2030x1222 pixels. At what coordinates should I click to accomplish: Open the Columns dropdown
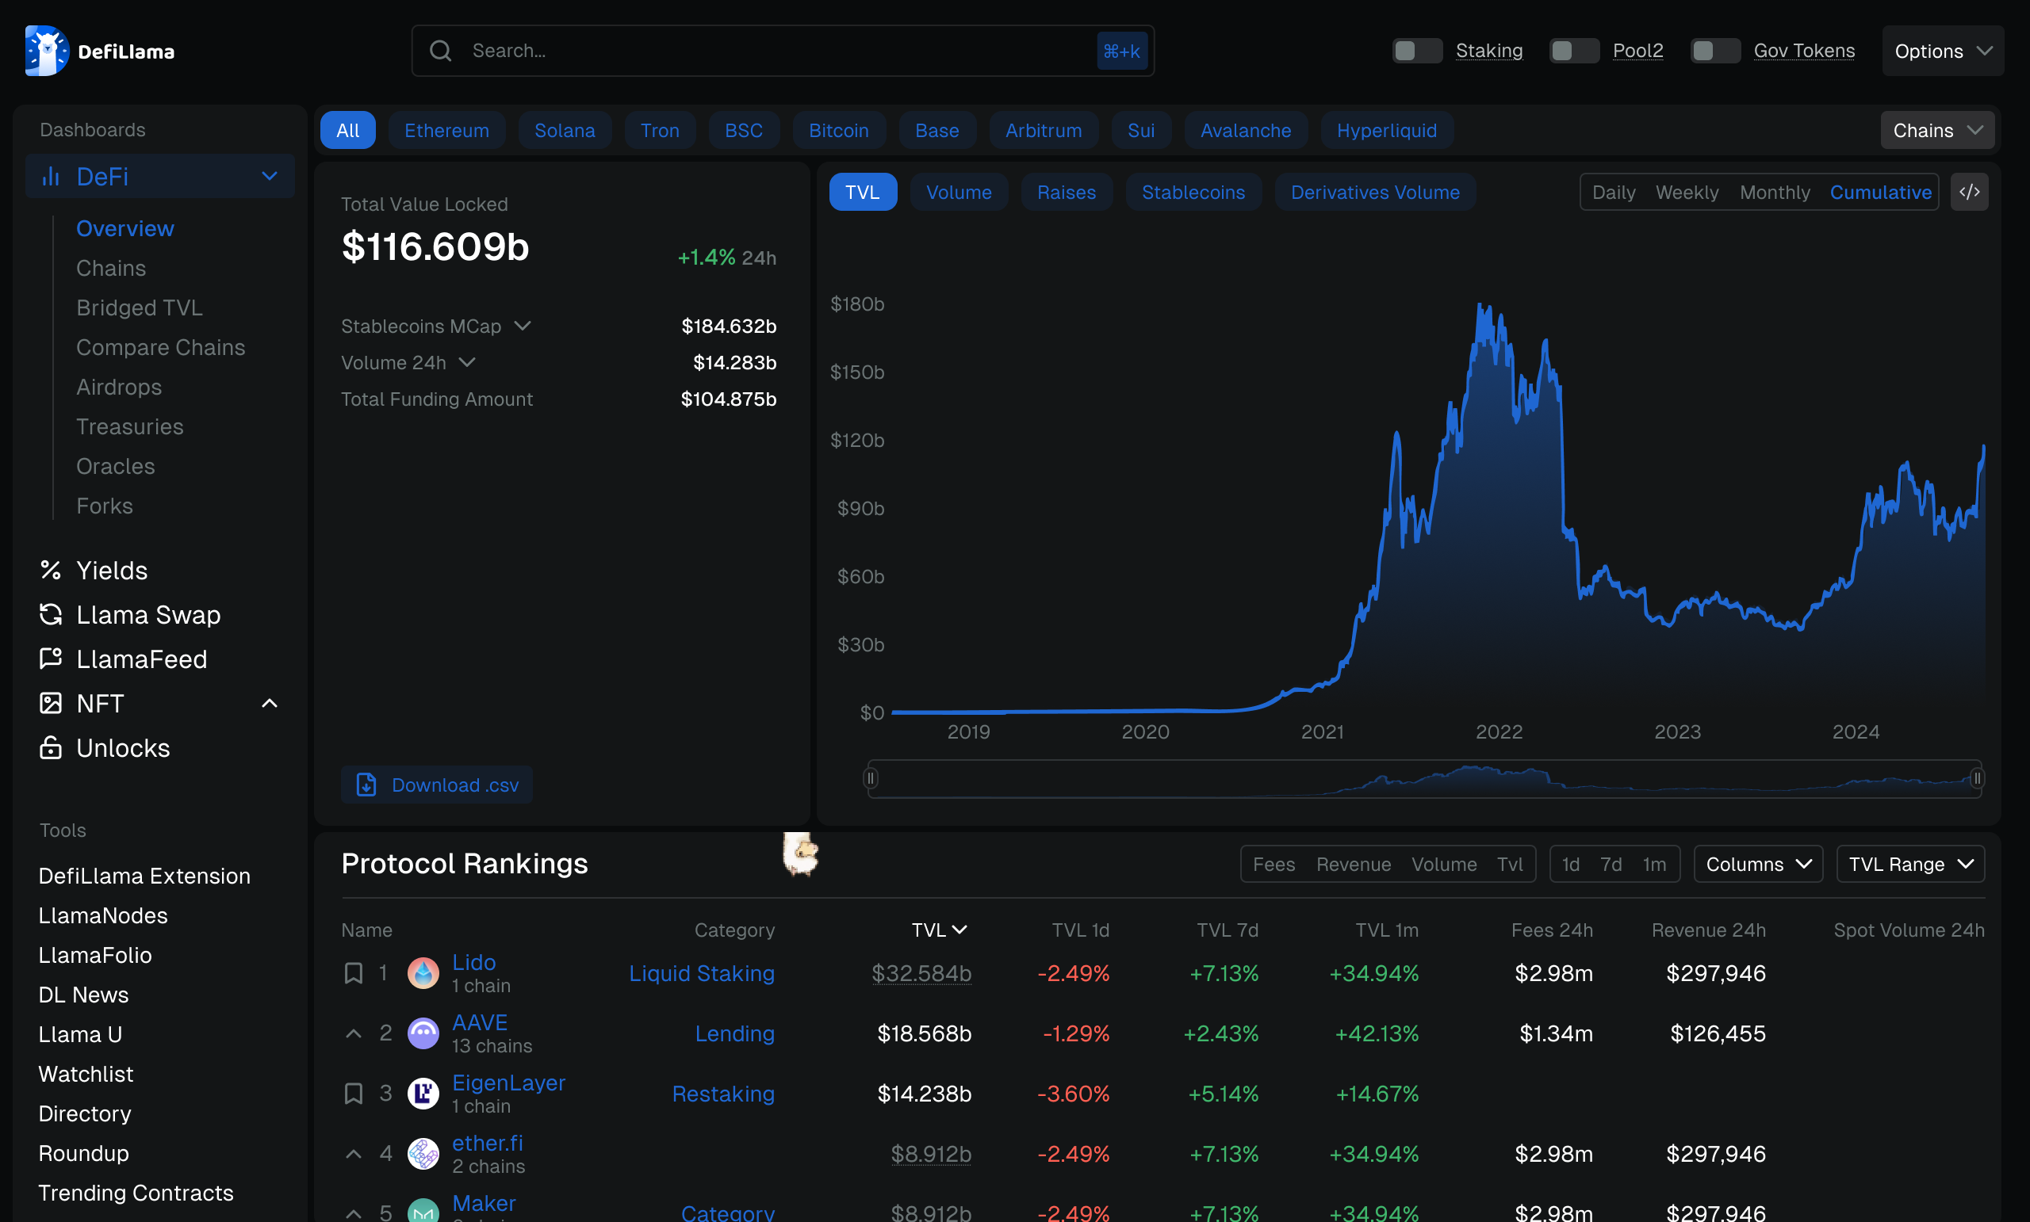coord(1758,865)
